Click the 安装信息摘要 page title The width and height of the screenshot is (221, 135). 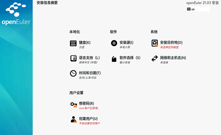(x=47, y=3)
